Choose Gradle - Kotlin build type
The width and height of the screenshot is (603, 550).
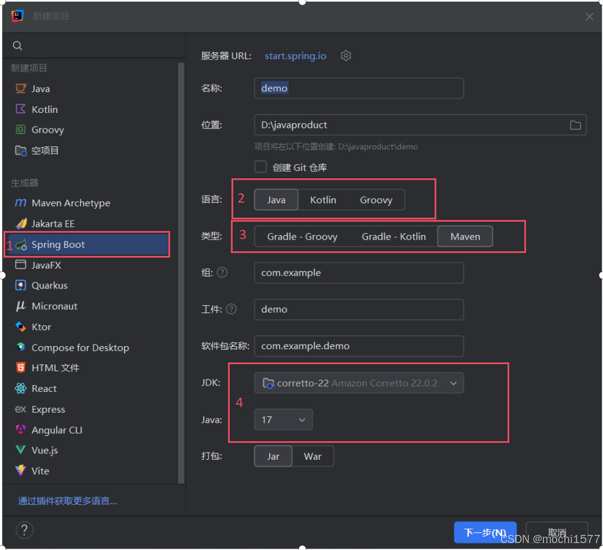click(394, 236)
